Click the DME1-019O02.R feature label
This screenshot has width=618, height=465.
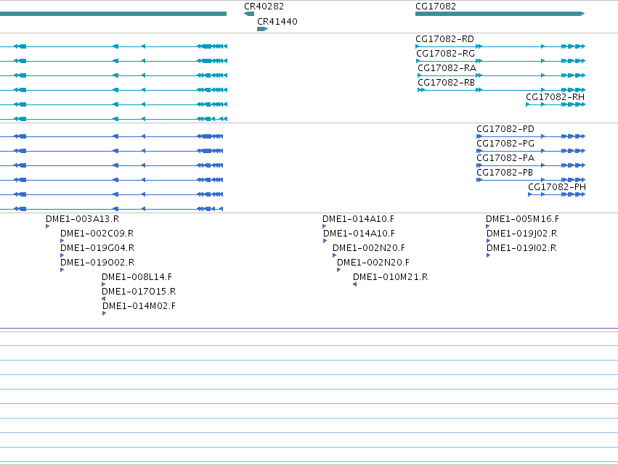(x=97, y=263)
